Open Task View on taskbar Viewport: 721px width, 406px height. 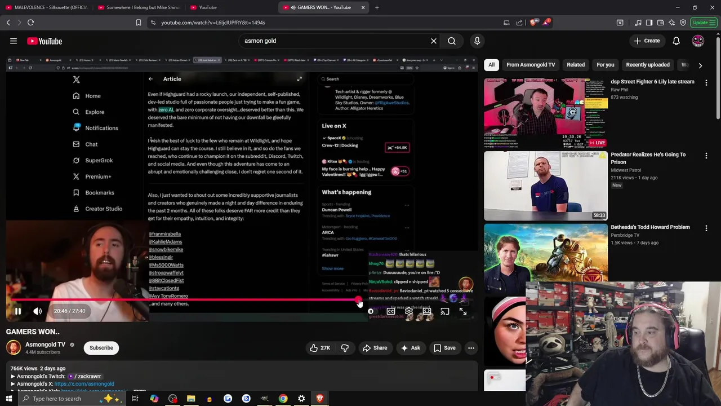tap(135, 399)
